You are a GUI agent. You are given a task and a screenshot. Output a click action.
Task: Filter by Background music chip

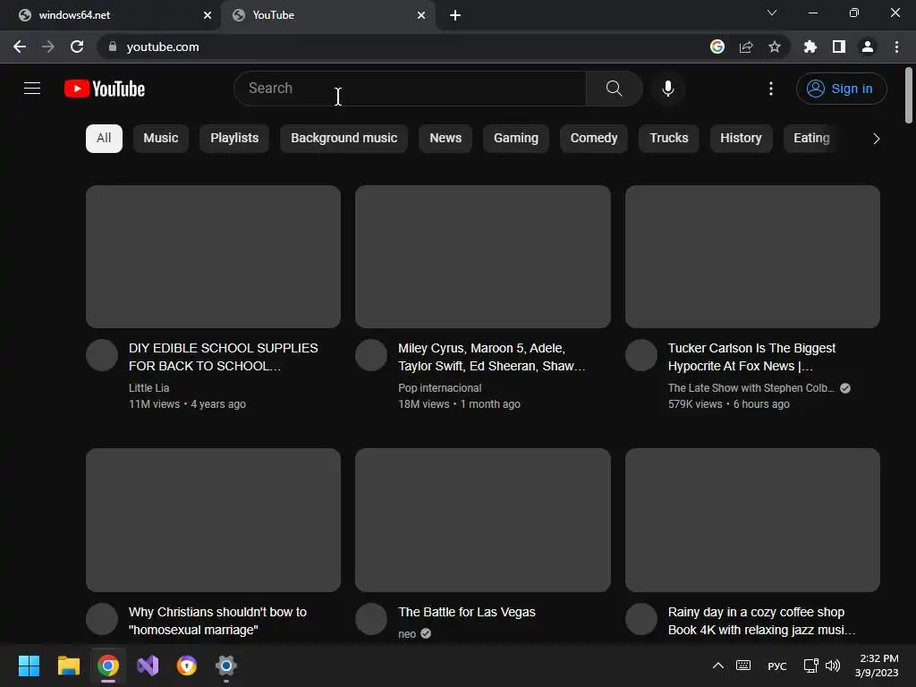click(344, 139)
